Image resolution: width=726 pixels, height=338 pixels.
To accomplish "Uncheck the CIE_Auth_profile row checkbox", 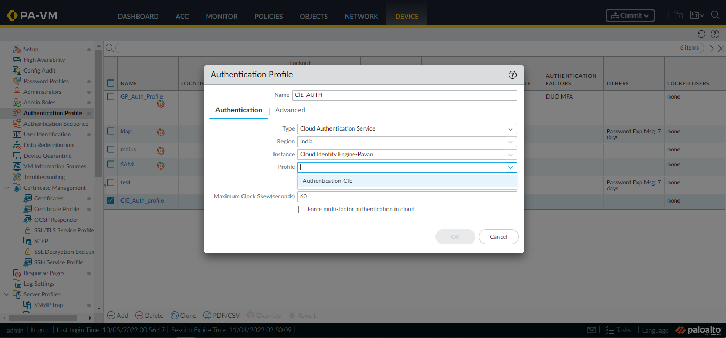I will tap(110, 200).
